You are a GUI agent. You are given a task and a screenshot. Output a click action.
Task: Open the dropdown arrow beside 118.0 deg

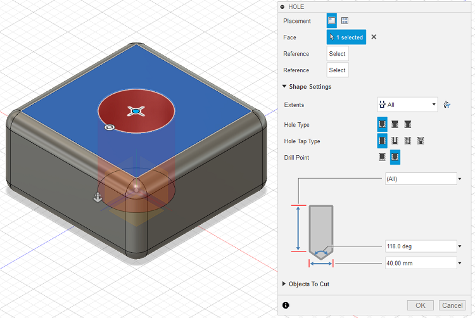[x=460, y=246]
